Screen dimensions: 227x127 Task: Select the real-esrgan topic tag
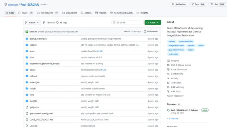173,54
